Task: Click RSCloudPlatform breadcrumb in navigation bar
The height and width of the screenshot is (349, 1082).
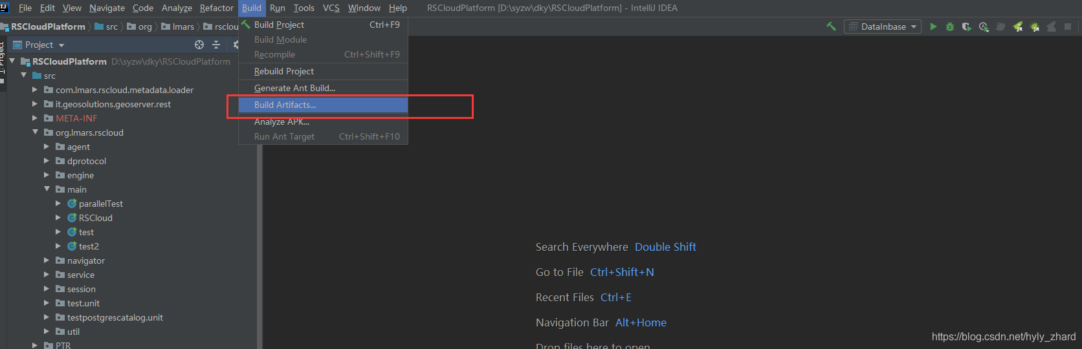Action: [43, 26]
